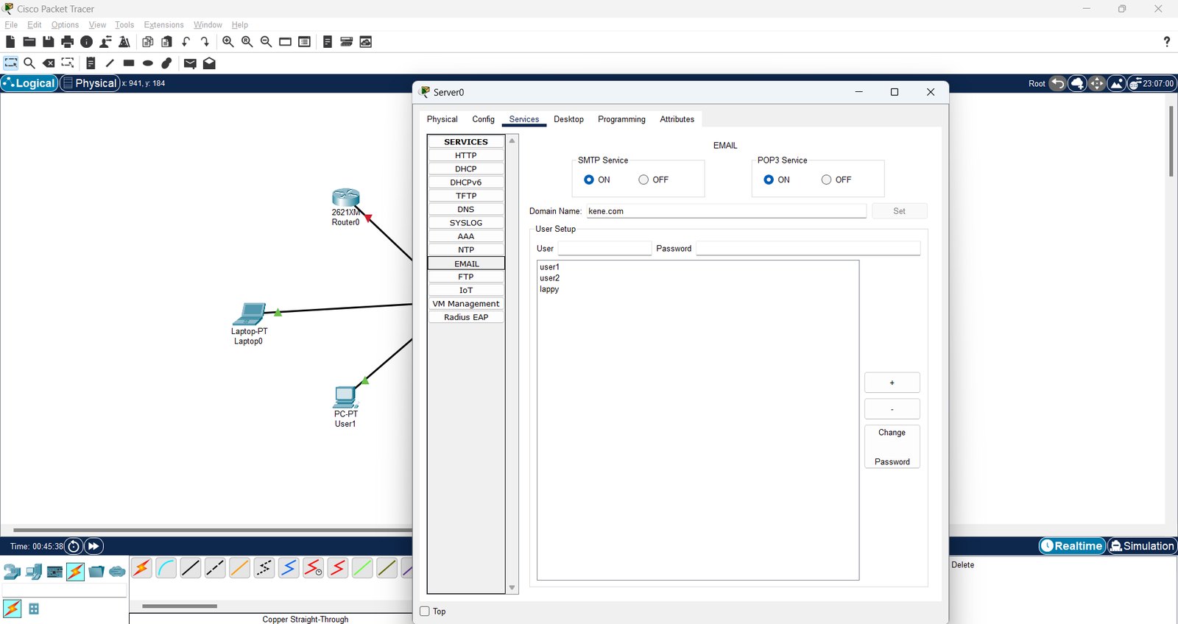Select the blue curved Console cable
The image size is (1178, 624).
point(166,568)
